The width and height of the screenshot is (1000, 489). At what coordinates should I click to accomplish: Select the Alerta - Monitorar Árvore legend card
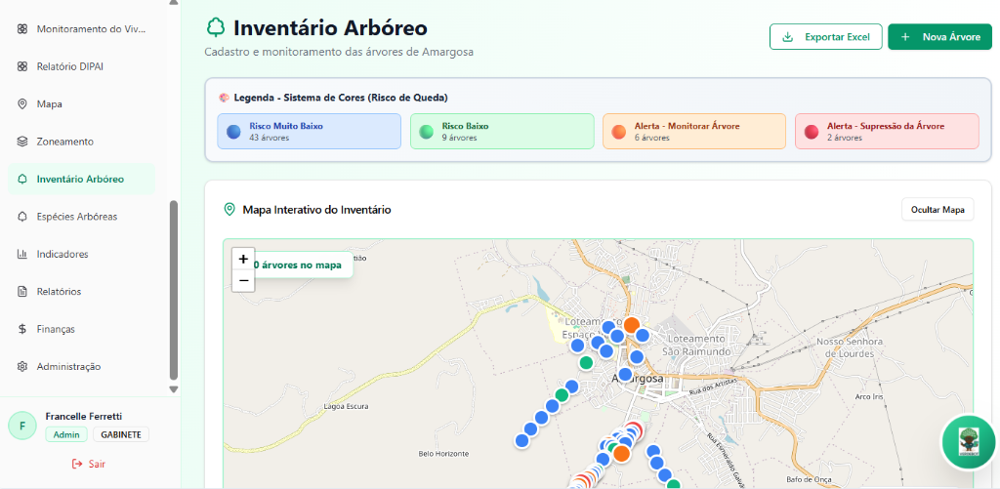(x=694, y=132)
